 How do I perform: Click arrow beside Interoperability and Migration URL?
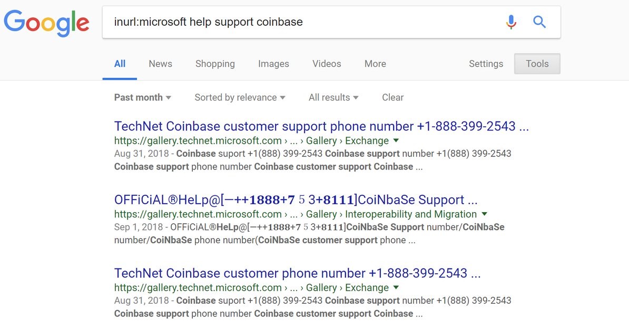[484, 214]
